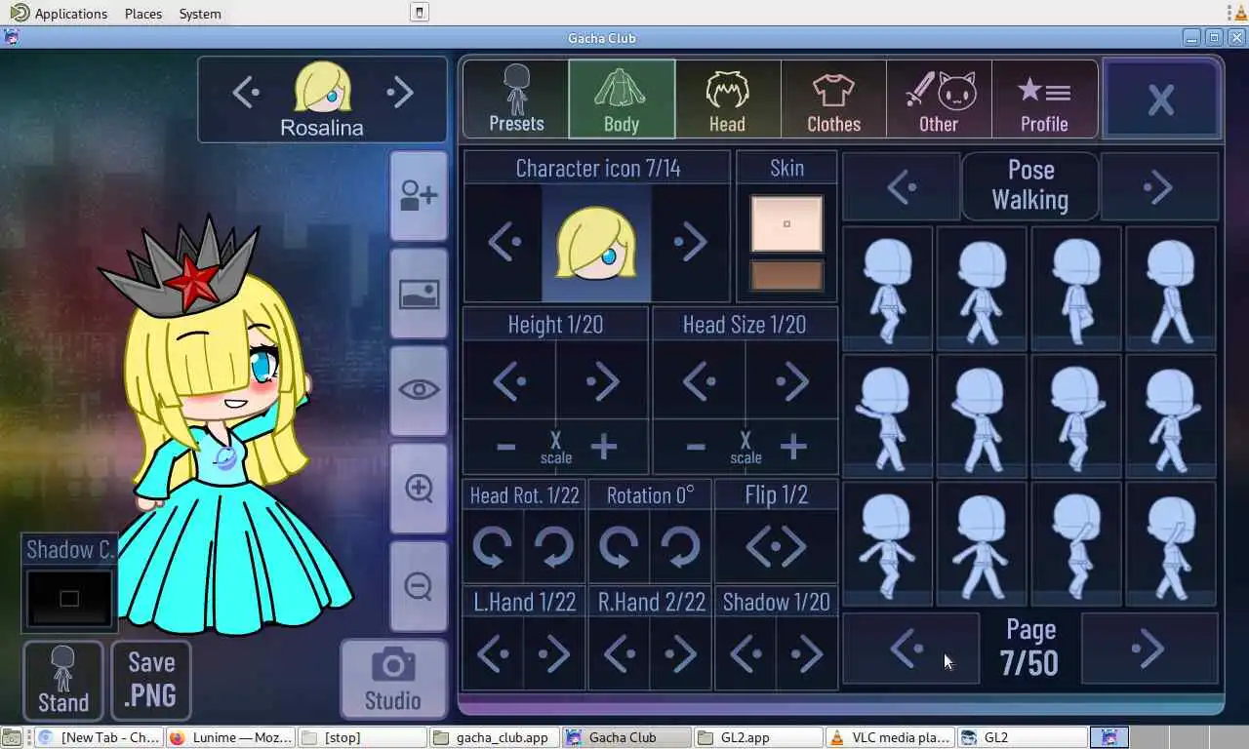Click Head Size scale plus
Image resolution: width=1249 pixels, height=749 pixels.
[793, 448]
